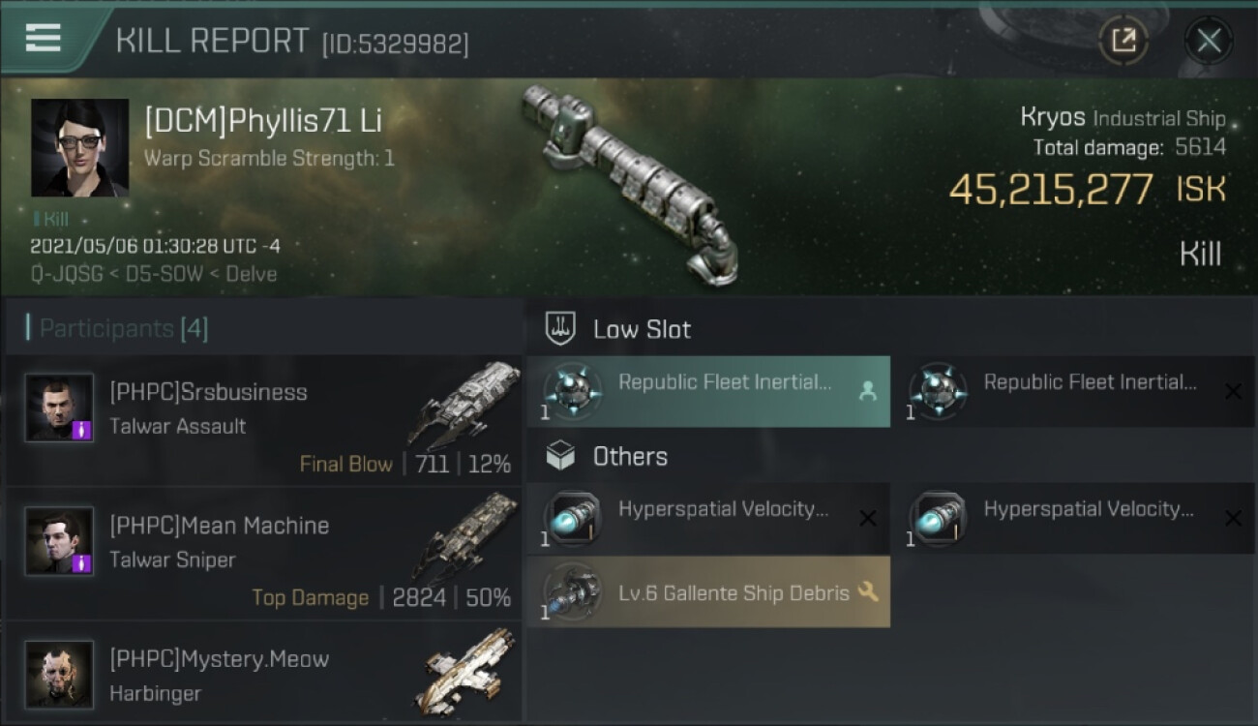
Task: Click the share kill report icon
Action: pos(1123,41)
